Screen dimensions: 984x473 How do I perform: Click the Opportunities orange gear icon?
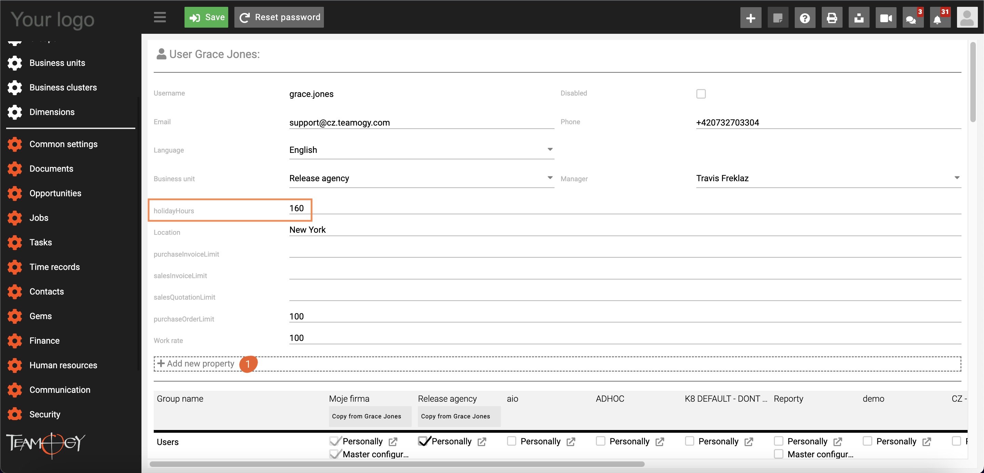pos(14,193)
